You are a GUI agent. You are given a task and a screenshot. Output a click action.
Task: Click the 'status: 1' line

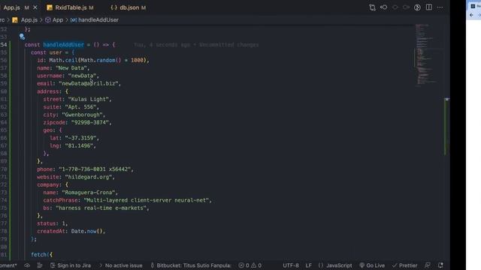point(53,223)
